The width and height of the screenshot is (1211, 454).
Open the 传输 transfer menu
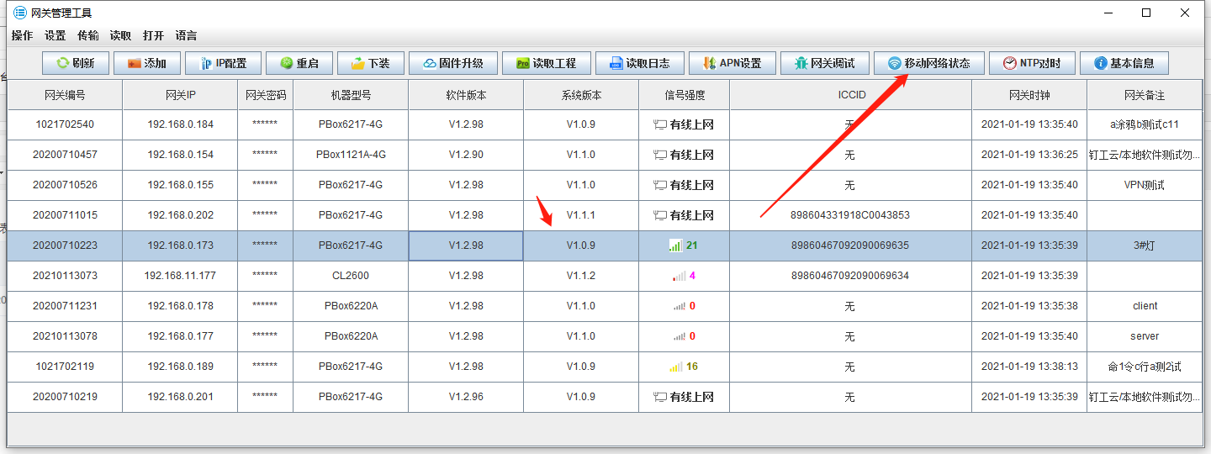[87, 35]
